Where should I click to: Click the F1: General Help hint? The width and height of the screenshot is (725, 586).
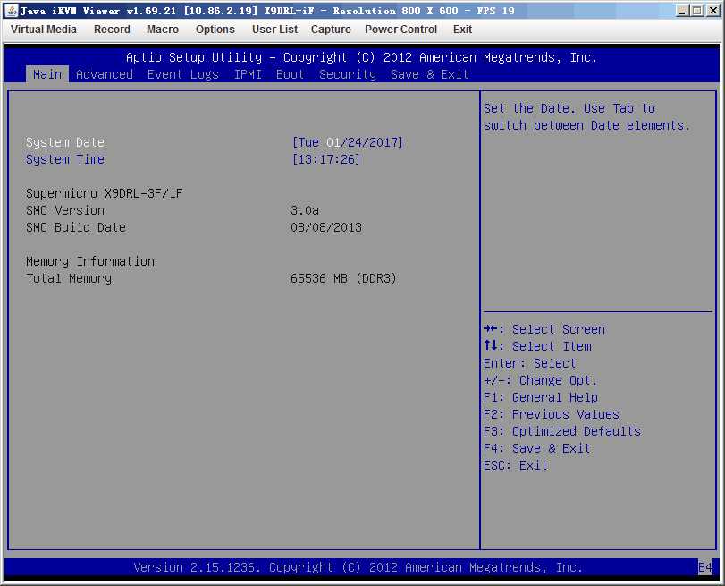[x=541, y=397]
